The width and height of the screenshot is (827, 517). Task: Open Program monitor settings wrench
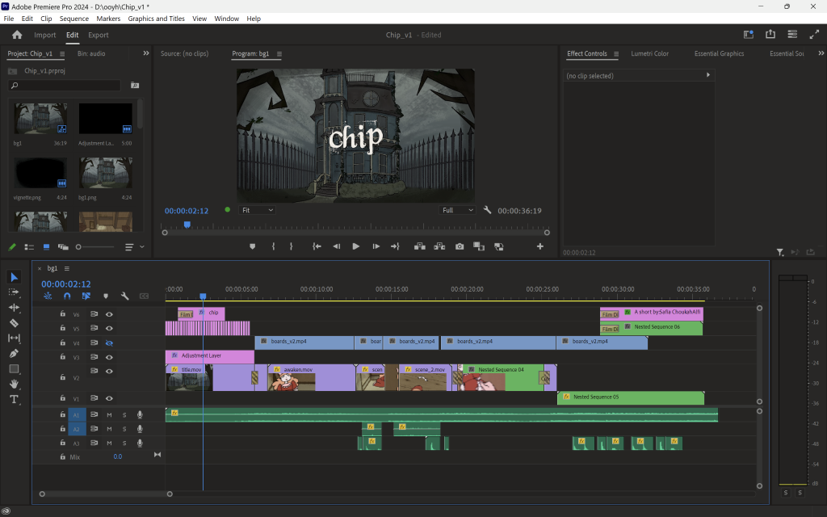(487, 210)
